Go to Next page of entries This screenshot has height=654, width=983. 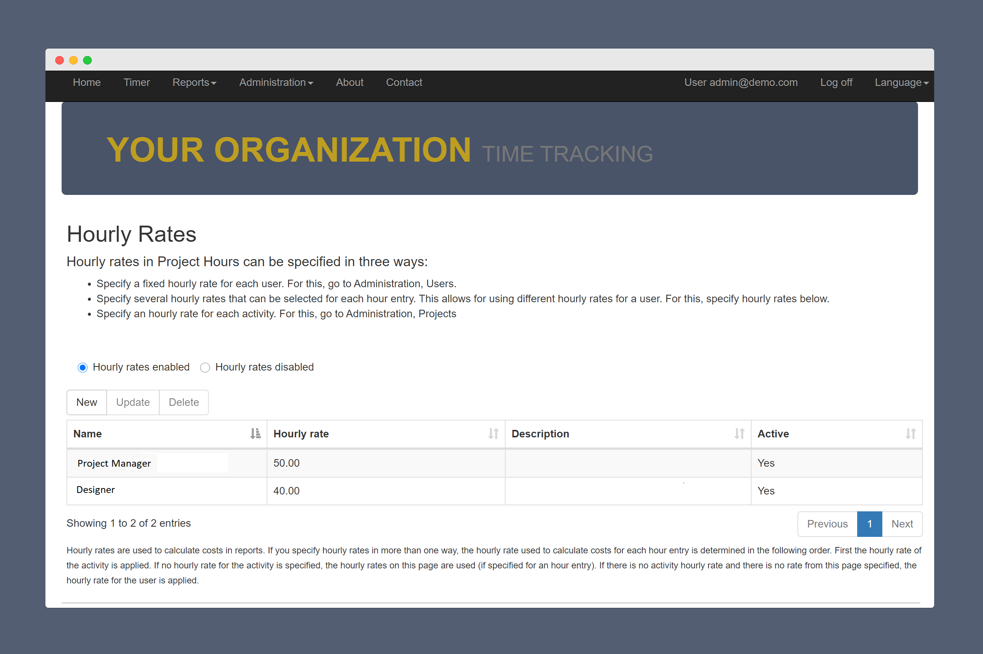[901, 524]
